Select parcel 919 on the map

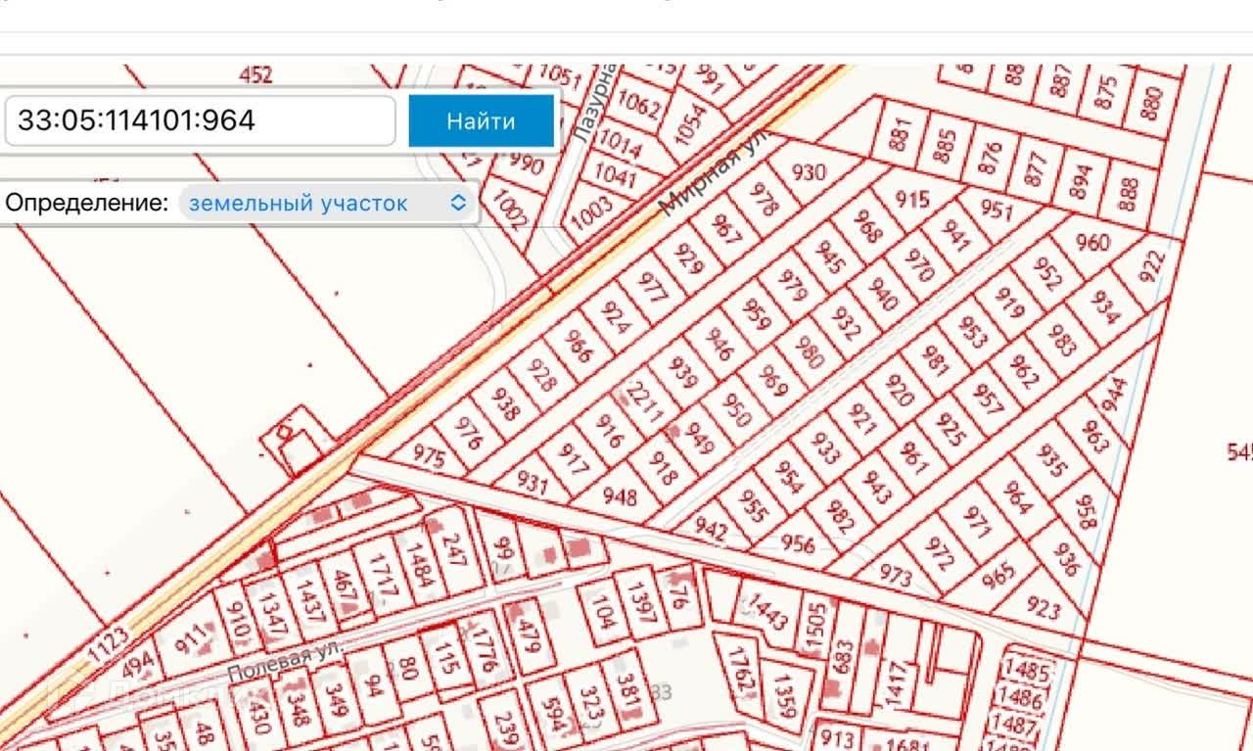coord(1008,302)
